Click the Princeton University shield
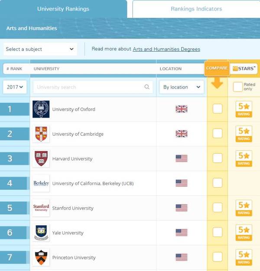Image resolution: width=260 pixels, height=271 pixels. click(x=41, y=258)
